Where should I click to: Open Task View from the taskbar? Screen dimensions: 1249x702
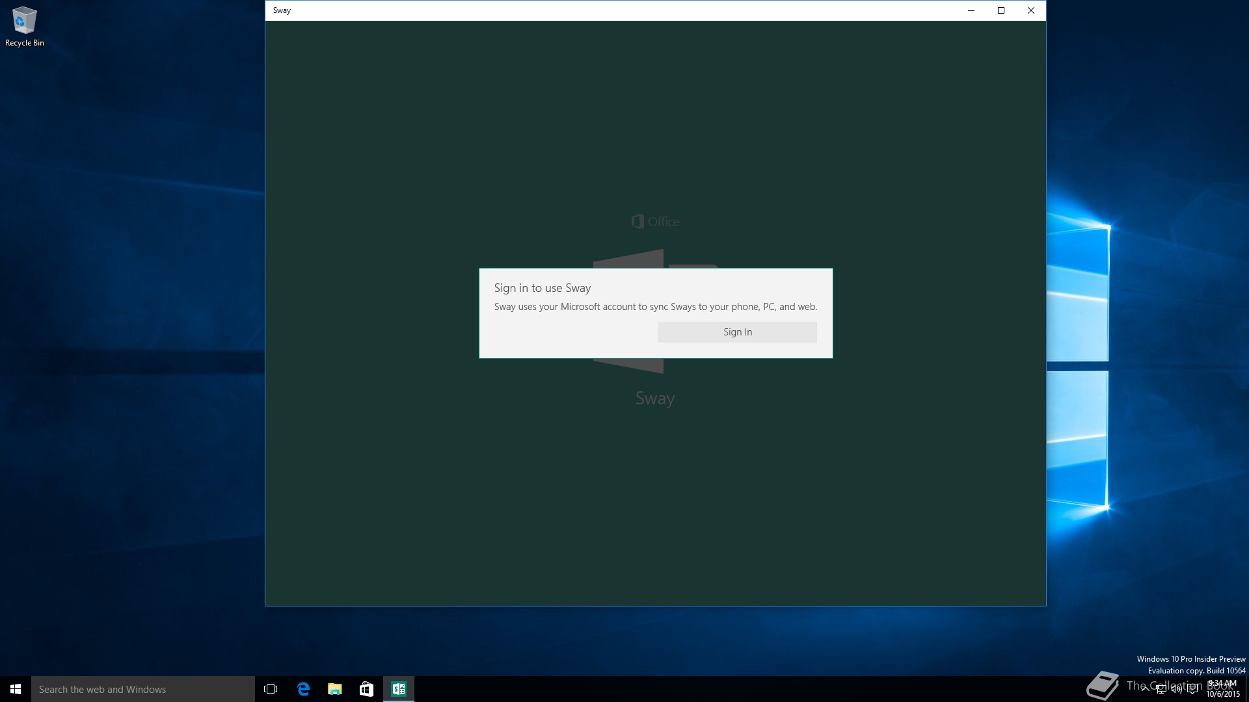271,689
